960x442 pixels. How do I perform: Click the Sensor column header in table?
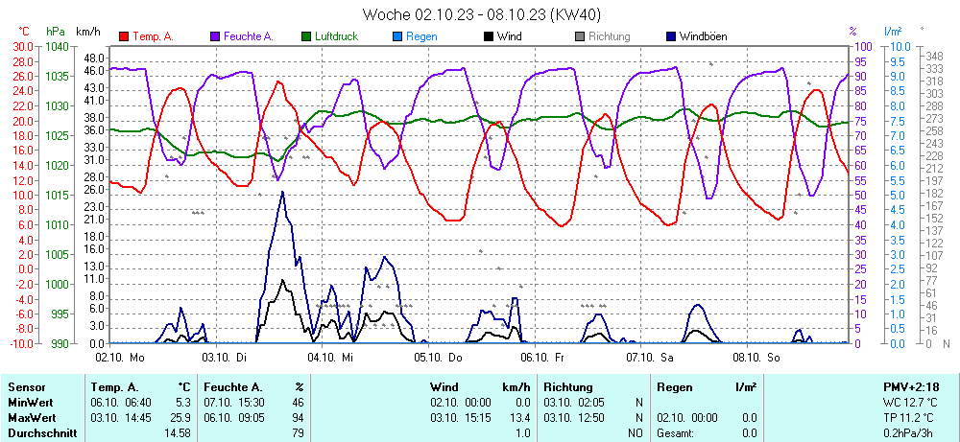click(x=27, y=386)
